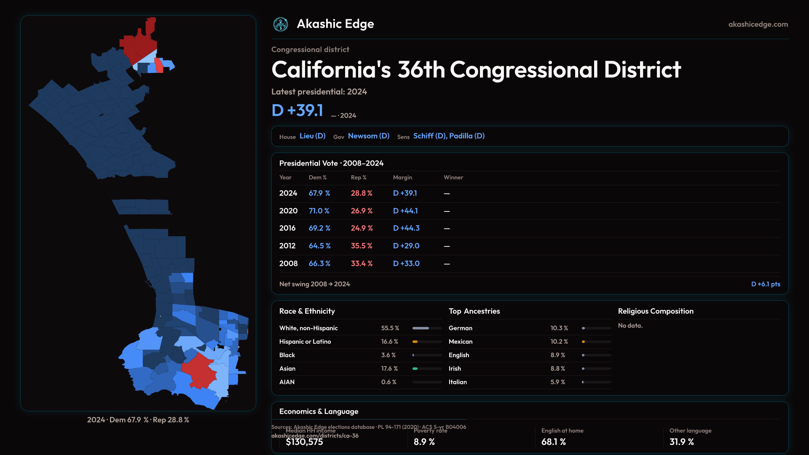
Task: Click the 2012 row margin D +29.0
Action: pos(406,246)
